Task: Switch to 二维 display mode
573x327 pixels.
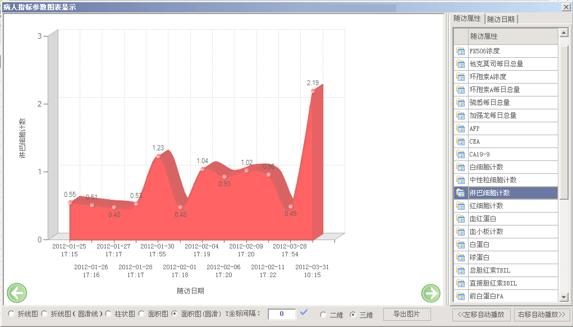Action: click(x=323, y=315)
